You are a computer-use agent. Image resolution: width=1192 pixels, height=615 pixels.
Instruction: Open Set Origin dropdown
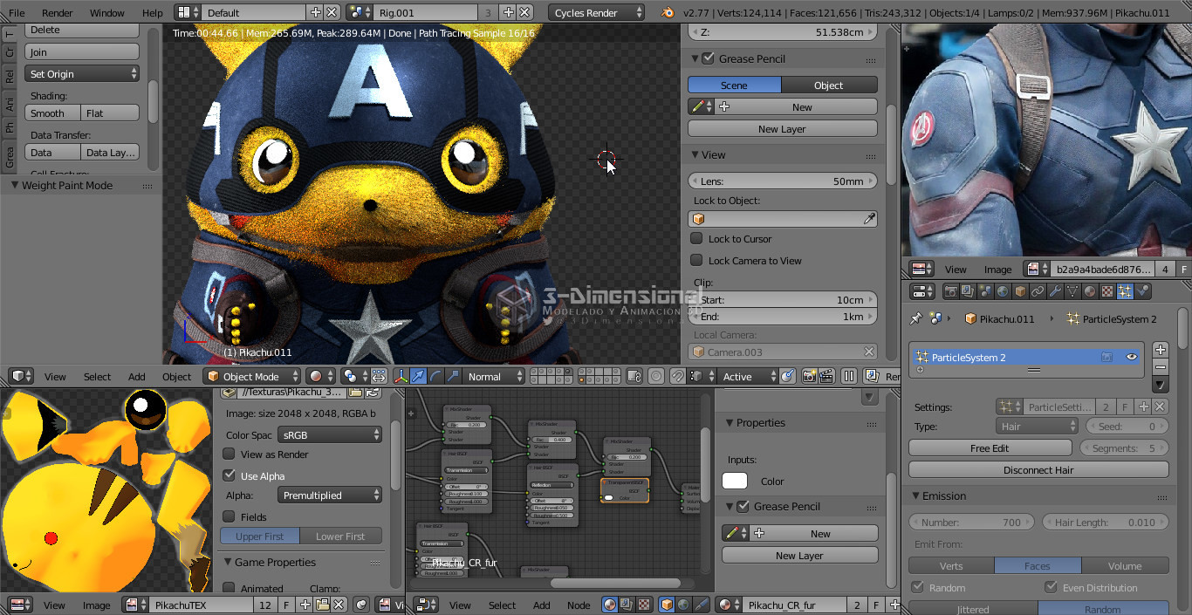point(82,74)
